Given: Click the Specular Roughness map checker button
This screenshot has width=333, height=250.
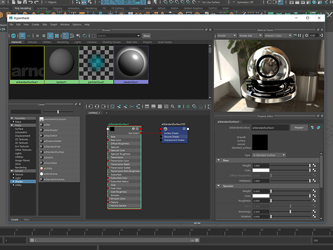Looking at the screenshot, I should pyautogui.click(x=314, y=201).
